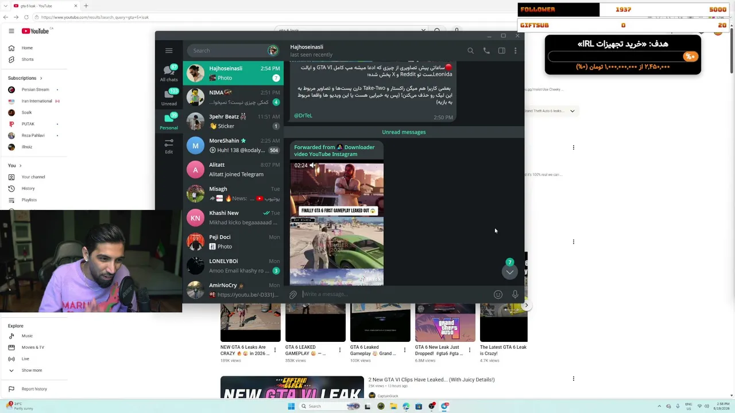Open the MoreShahin chat
Screen dimensions: 735x413
pos(233,145)
